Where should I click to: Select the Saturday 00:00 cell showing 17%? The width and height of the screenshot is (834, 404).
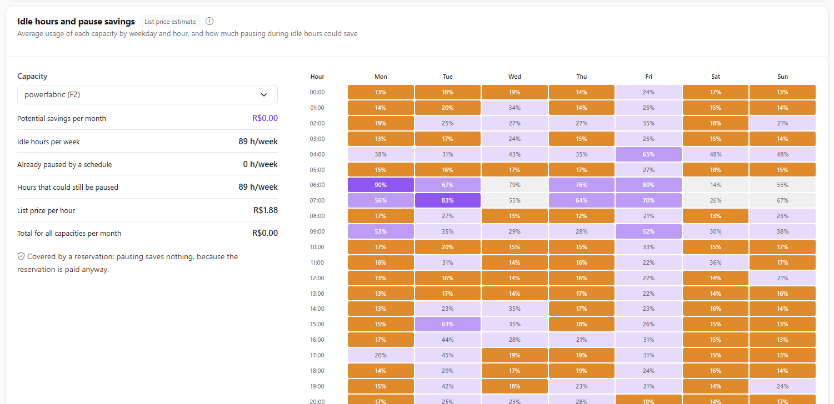[716, 92]
